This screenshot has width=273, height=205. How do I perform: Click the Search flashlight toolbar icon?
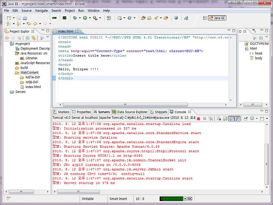click(156, 18)
